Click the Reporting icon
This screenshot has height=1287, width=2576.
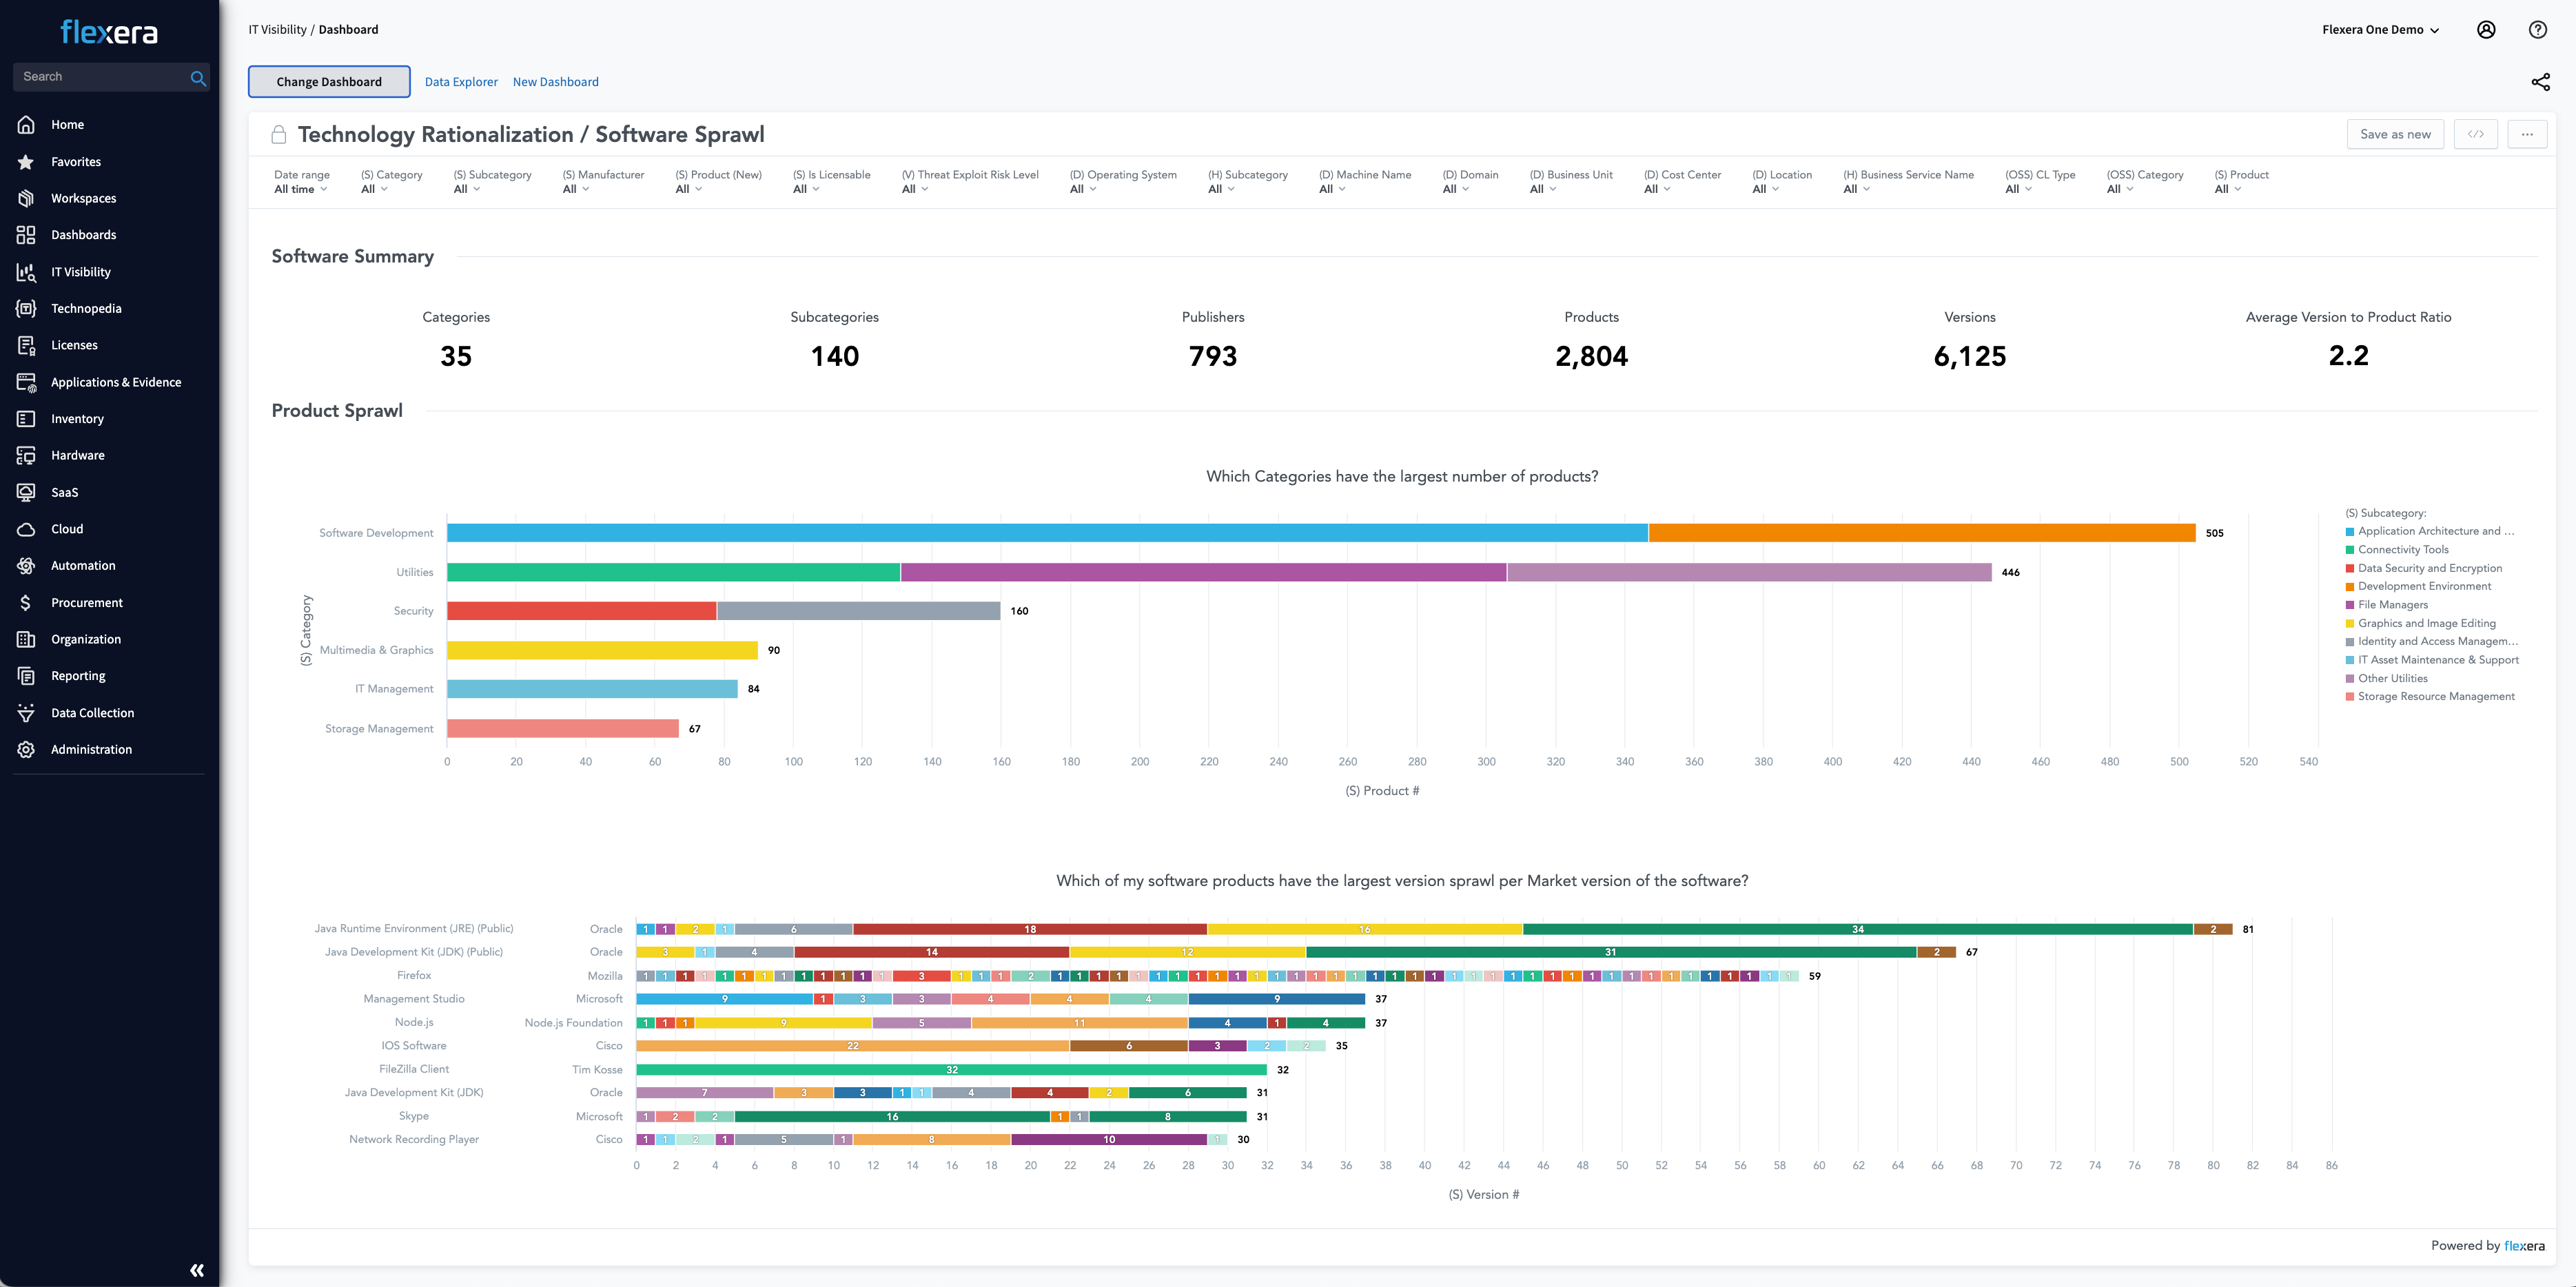click(26, 676)
